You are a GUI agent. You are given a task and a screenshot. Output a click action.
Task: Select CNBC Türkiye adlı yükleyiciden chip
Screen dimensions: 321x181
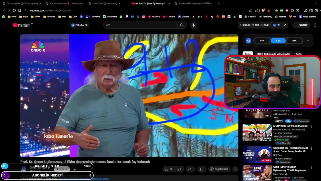pos(273,54)
